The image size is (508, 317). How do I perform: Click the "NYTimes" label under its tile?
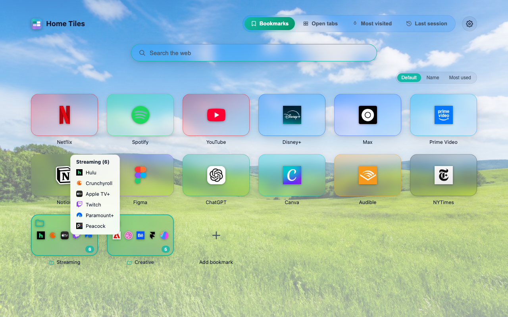coord(443,202)
